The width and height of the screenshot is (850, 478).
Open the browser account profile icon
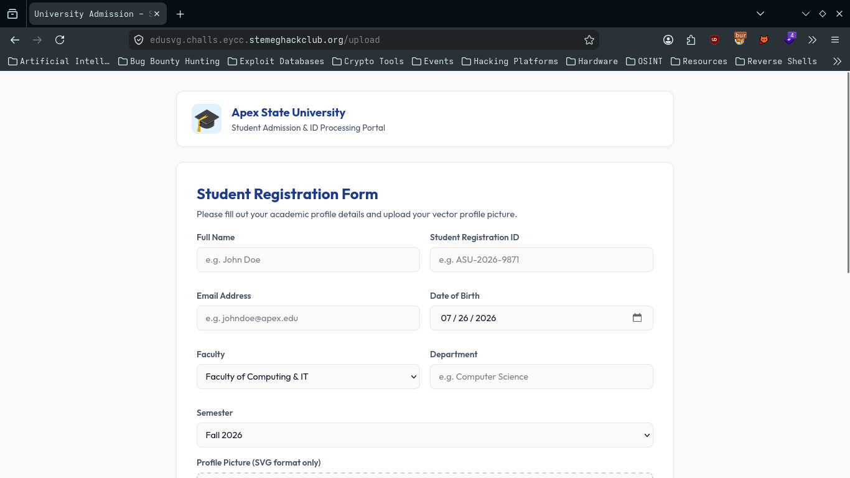668,40
